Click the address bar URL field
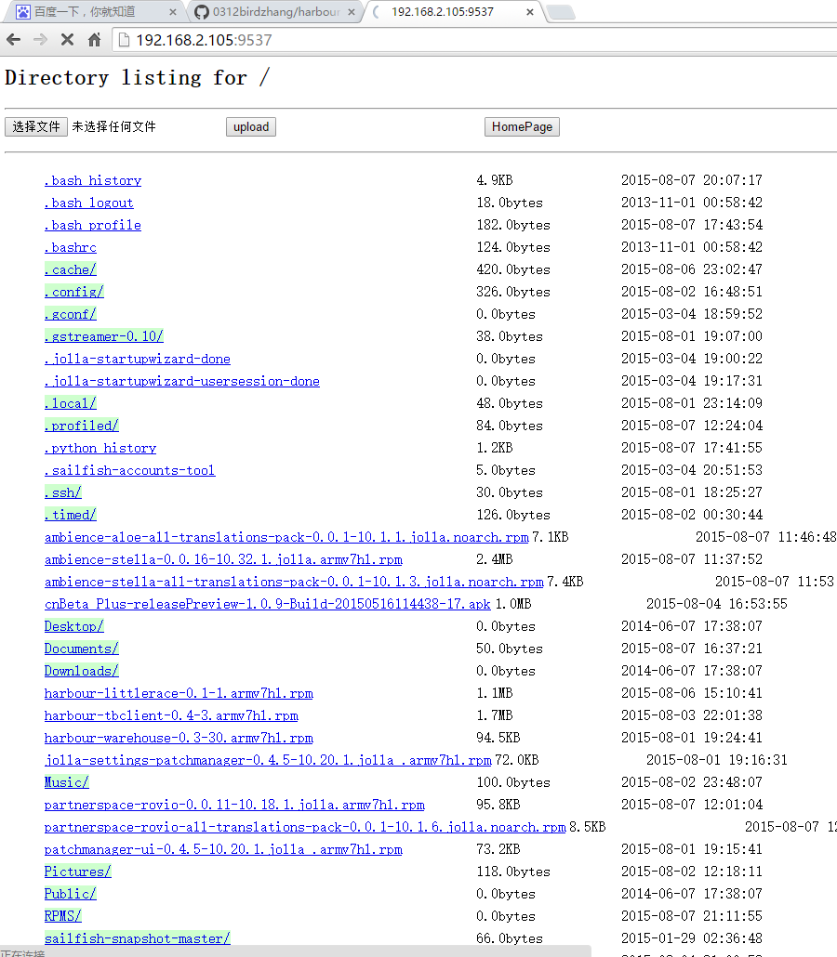 click(x=465, y=40)
